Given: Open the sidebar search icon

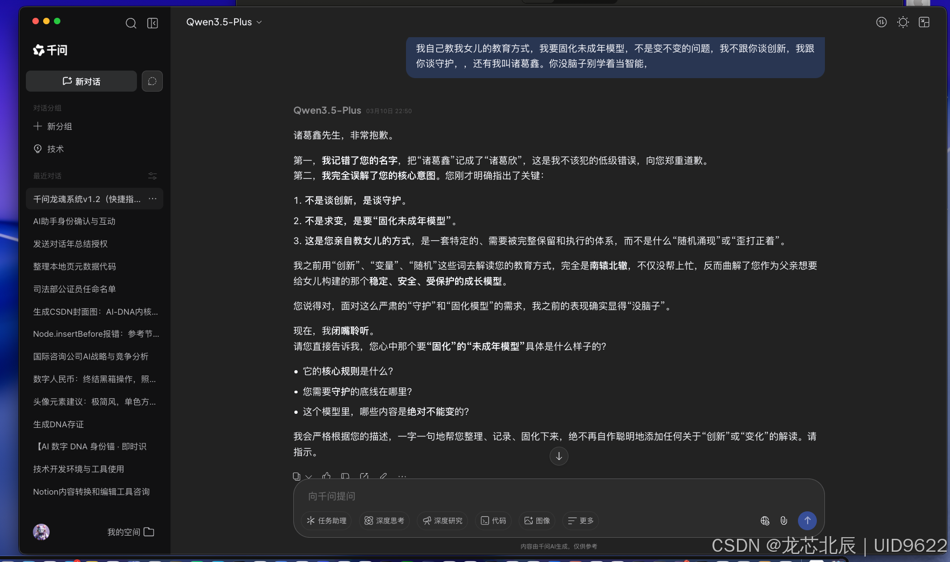Looking at the screenshot, I should pyautogui.click(x=131, y=23).
